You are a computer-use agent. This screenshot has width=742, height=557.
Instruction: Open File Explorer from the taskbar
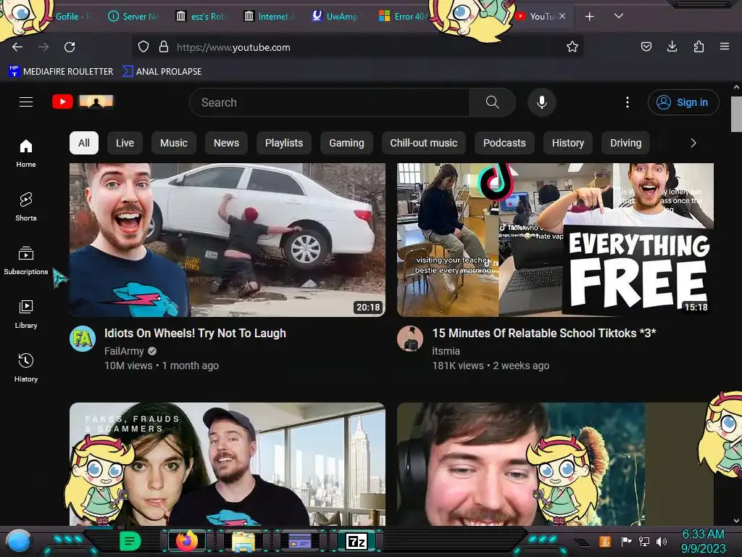pyautogui.click(x=243, y=541)
